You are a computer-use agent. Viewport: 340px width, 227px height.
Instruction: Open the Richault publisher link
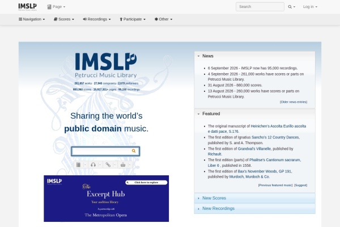click(214, 154)
